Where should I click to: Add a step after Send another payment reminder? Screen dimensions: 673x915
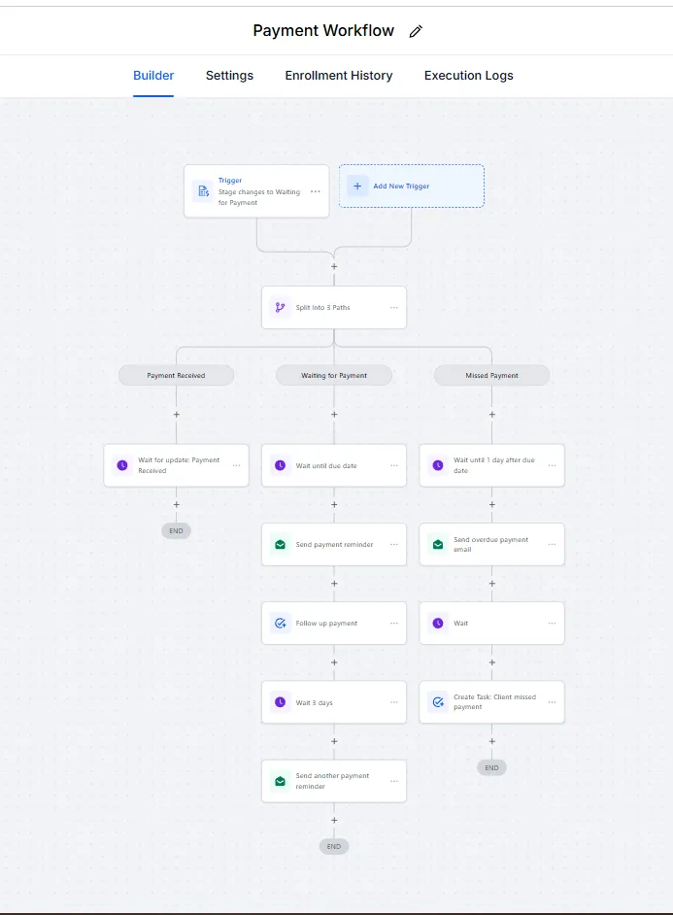pyautogui.click(x=334, y=820)
